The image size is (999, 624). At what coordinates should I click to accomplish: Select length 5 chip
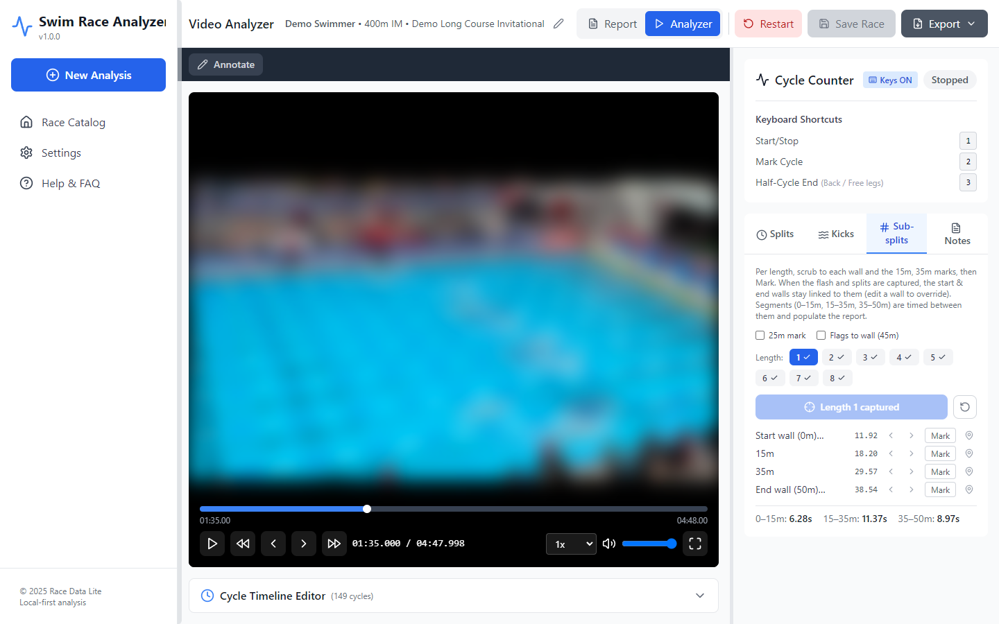(938, 357)
